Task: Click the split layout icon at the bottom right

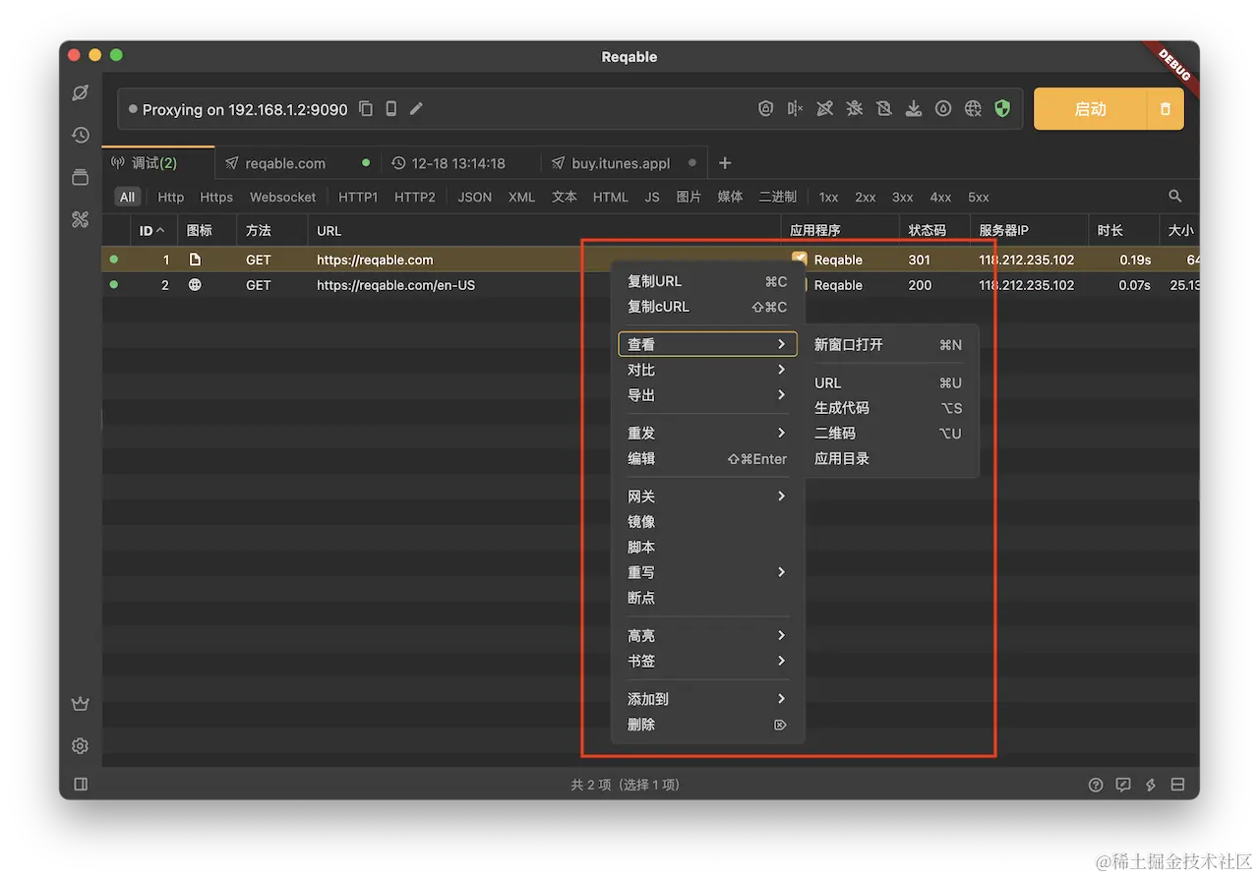Action: coord(1178,785)
